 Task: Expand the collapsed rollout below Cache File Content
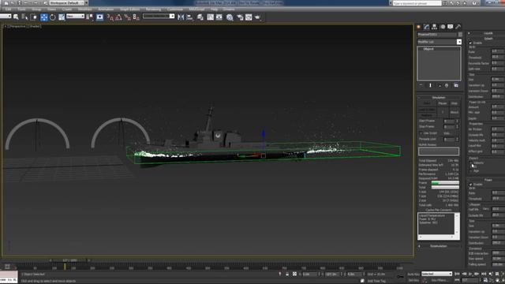pos(439,246)
